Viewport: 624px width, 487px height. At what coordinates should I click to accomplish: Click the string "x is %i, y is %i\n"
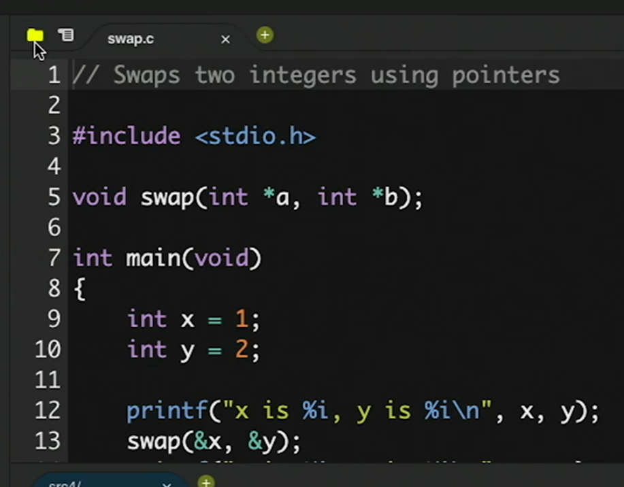(x=357, y=411)
